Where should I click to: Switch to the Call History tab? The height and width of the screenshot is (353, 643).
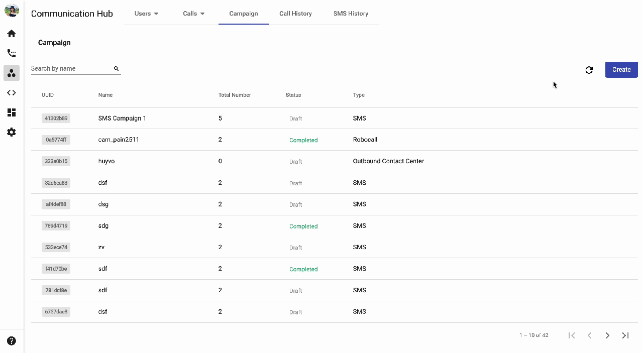pos(295,14)
